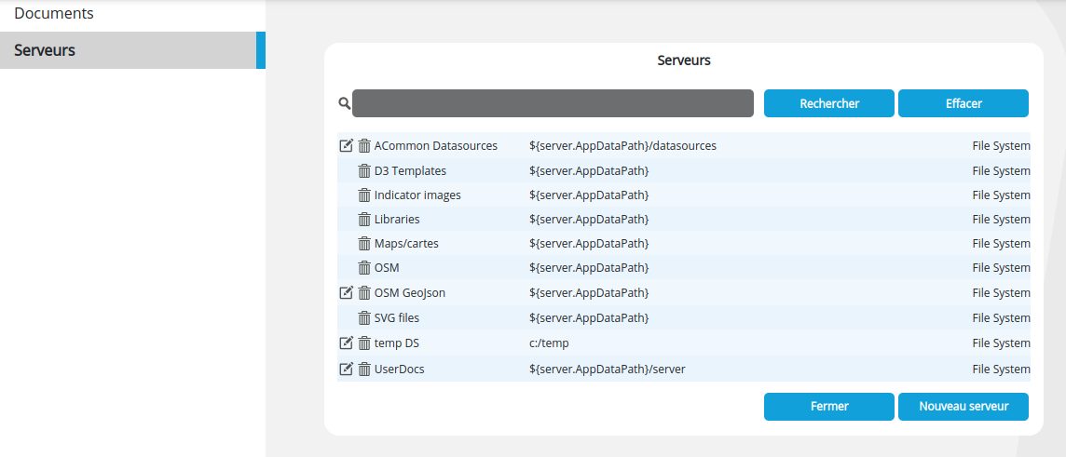Open the Documents menu item

pos(54,14)
